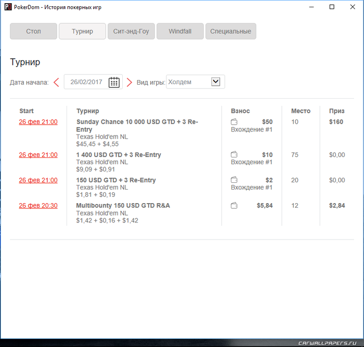Click wallet icon beside $5,84 buy-in
The image size is (364, 347).
pos(234,206)
